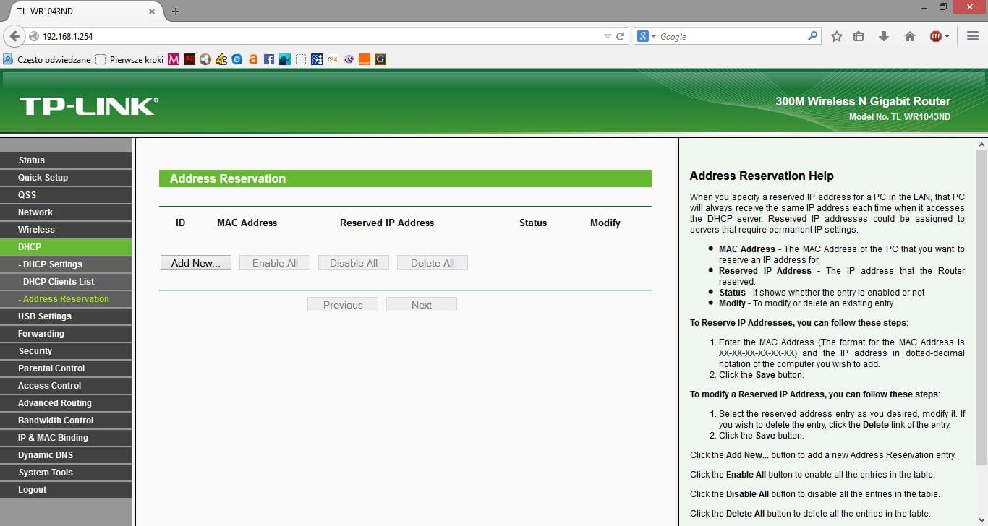988x526 pixels.
Task: Click the Next page button
Action: [x=422, y=305]
